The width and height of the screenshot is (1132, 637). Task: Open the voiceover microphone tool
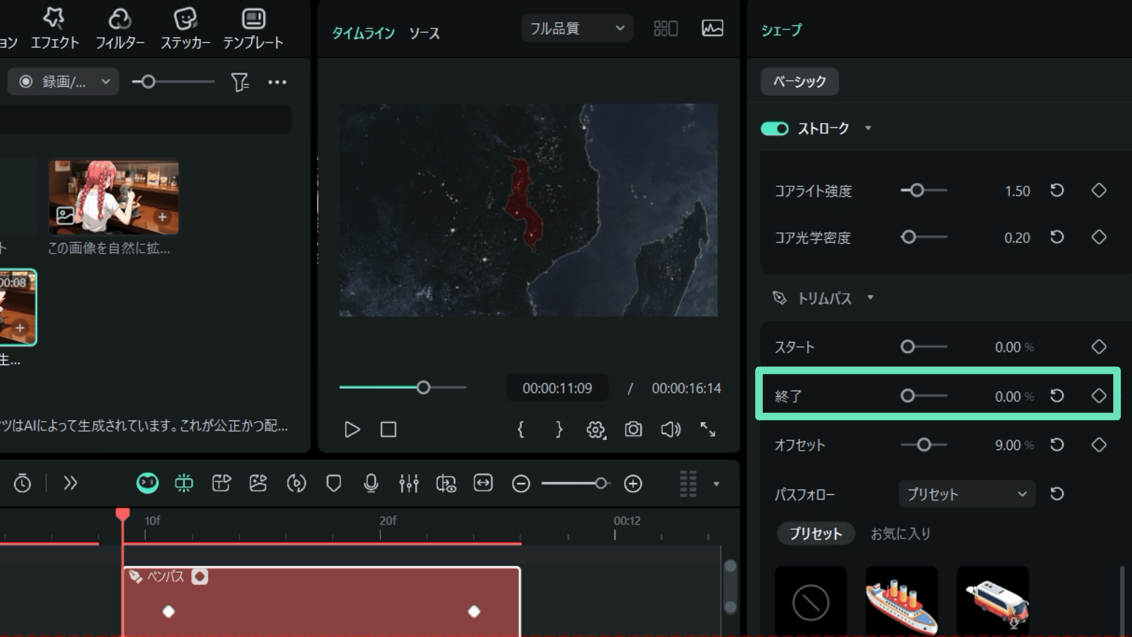point(371,484)
